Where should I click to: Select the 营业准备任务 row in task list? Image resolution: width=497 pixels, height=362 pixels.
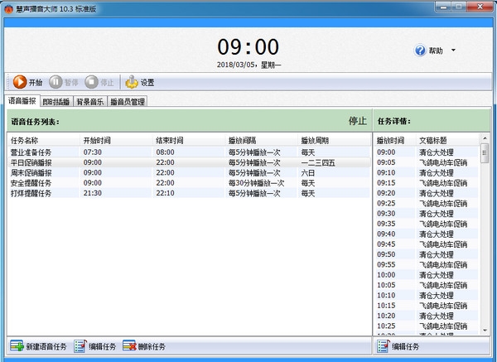[x=31, y=152]
